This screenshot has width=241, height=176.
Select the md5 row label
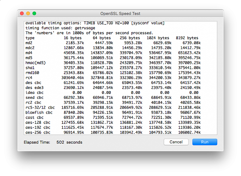click(29, 58)
